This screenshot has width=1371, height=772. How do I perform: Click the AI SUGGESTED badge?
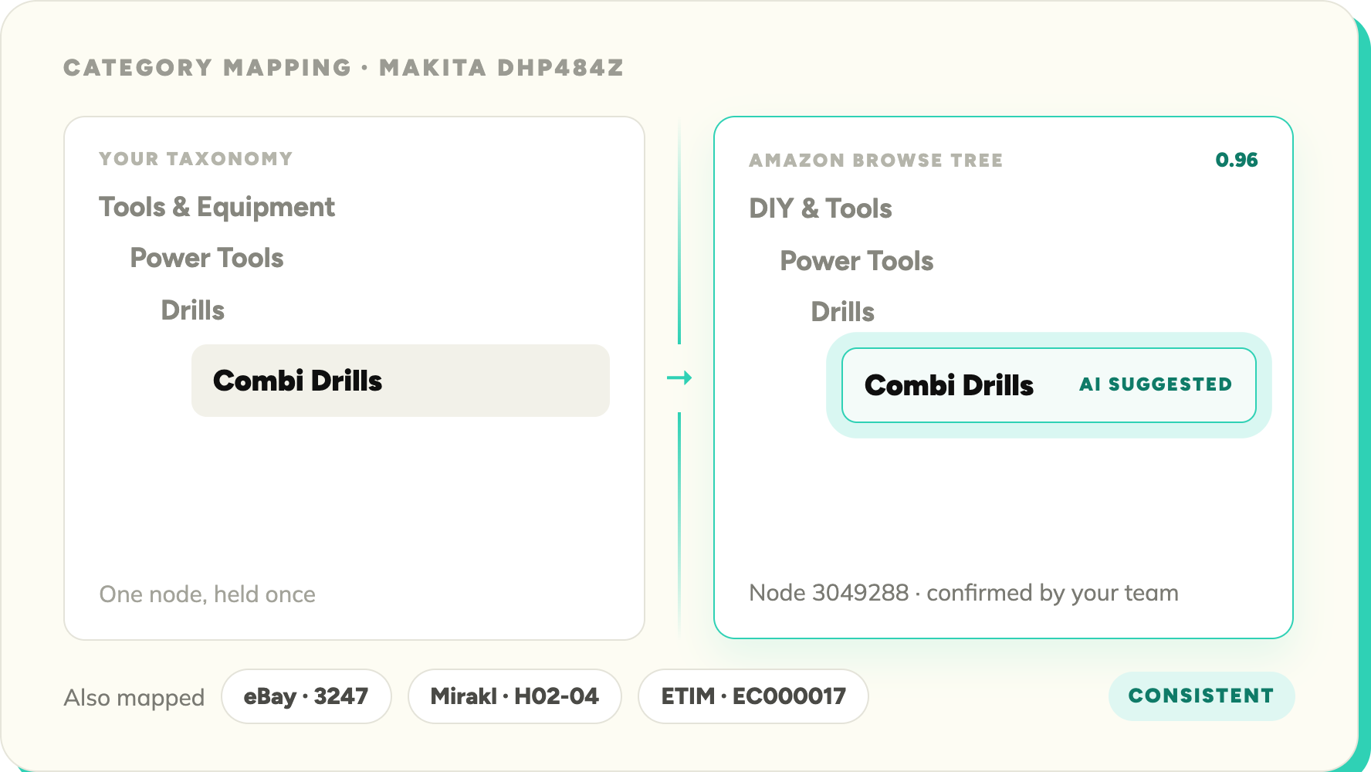pos(1156,384)
